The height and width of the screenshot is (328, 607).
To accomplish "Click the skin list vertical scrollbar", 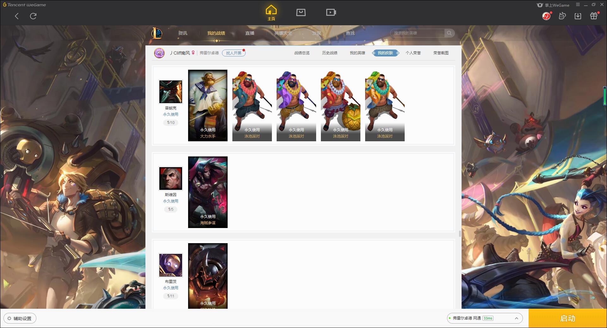I will click(x=460, y=234).
